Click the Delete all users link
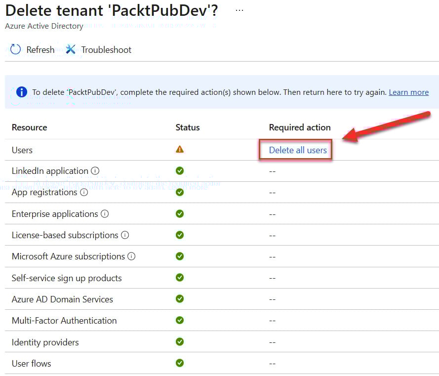Viewport: 439px width, 376px height. coord(298,150)
